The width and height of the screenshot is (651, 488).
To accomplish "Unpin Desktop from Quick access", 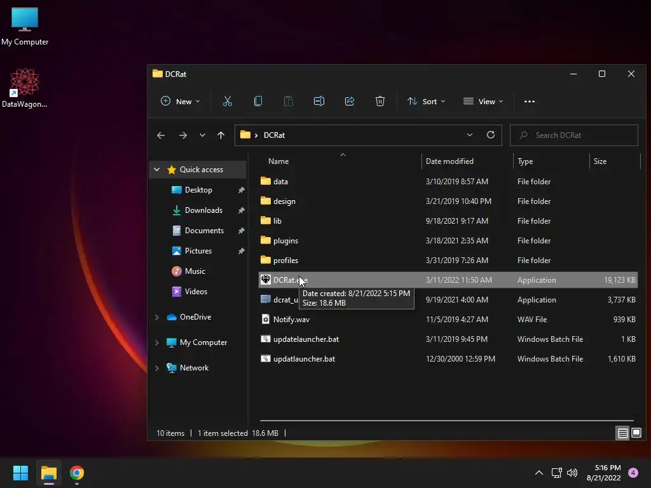I will tap(241, 190).
